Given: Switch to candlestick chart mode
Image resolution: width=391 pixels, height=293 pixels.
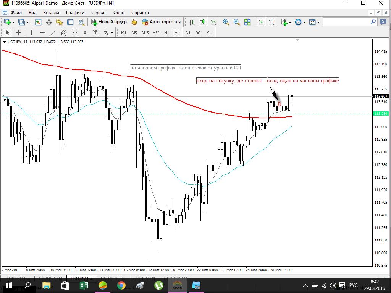Looking at the screenshot, I should pyautogui.click(x=203, y=22).
